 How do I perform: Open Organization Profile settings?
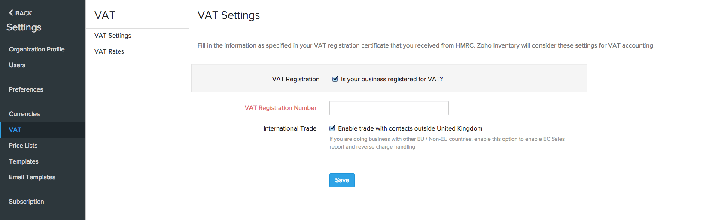point(37,49)
